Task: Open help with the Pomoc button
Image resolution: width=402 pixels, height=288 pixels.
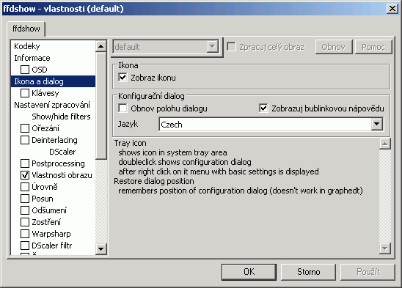Action: (373, 47)
